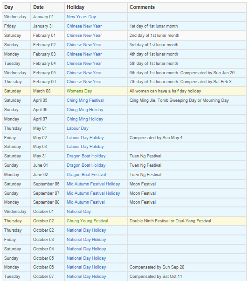The height and width of the screenshot is (284, 249).
Task: Click the National Day link
Action: [x=79, y=212]
